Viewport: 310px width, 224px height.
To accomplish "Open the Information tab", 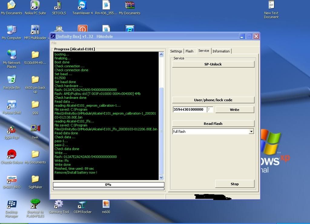I will (221, 51).
